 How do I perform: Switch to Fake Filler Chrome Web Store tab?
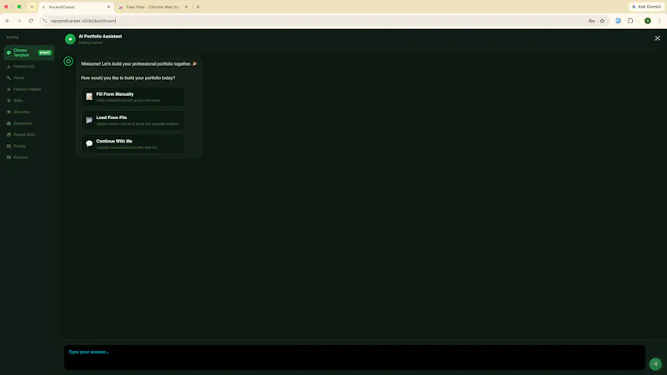(153, 7)
